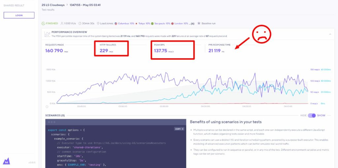Click the SHOW label next to toggle
This screenshot has height=168, width=338.
(321, 115)
